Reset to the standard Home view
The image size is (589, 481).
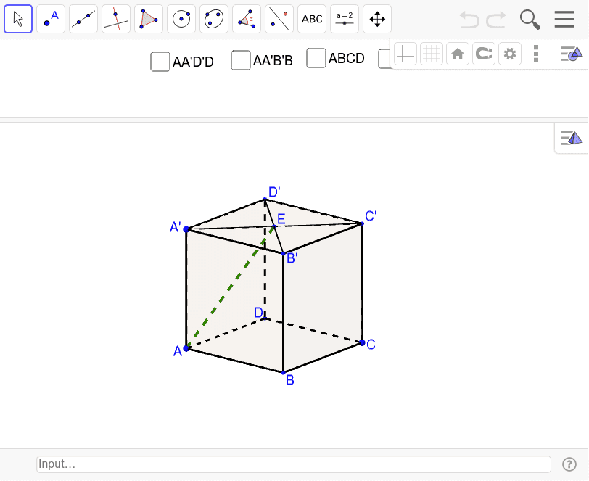click(458, 54)
